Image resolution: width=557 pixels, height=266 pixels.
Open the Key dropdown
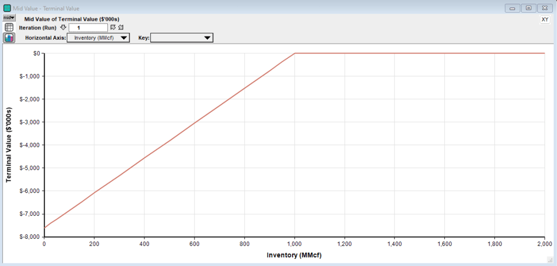pos(181,38)
